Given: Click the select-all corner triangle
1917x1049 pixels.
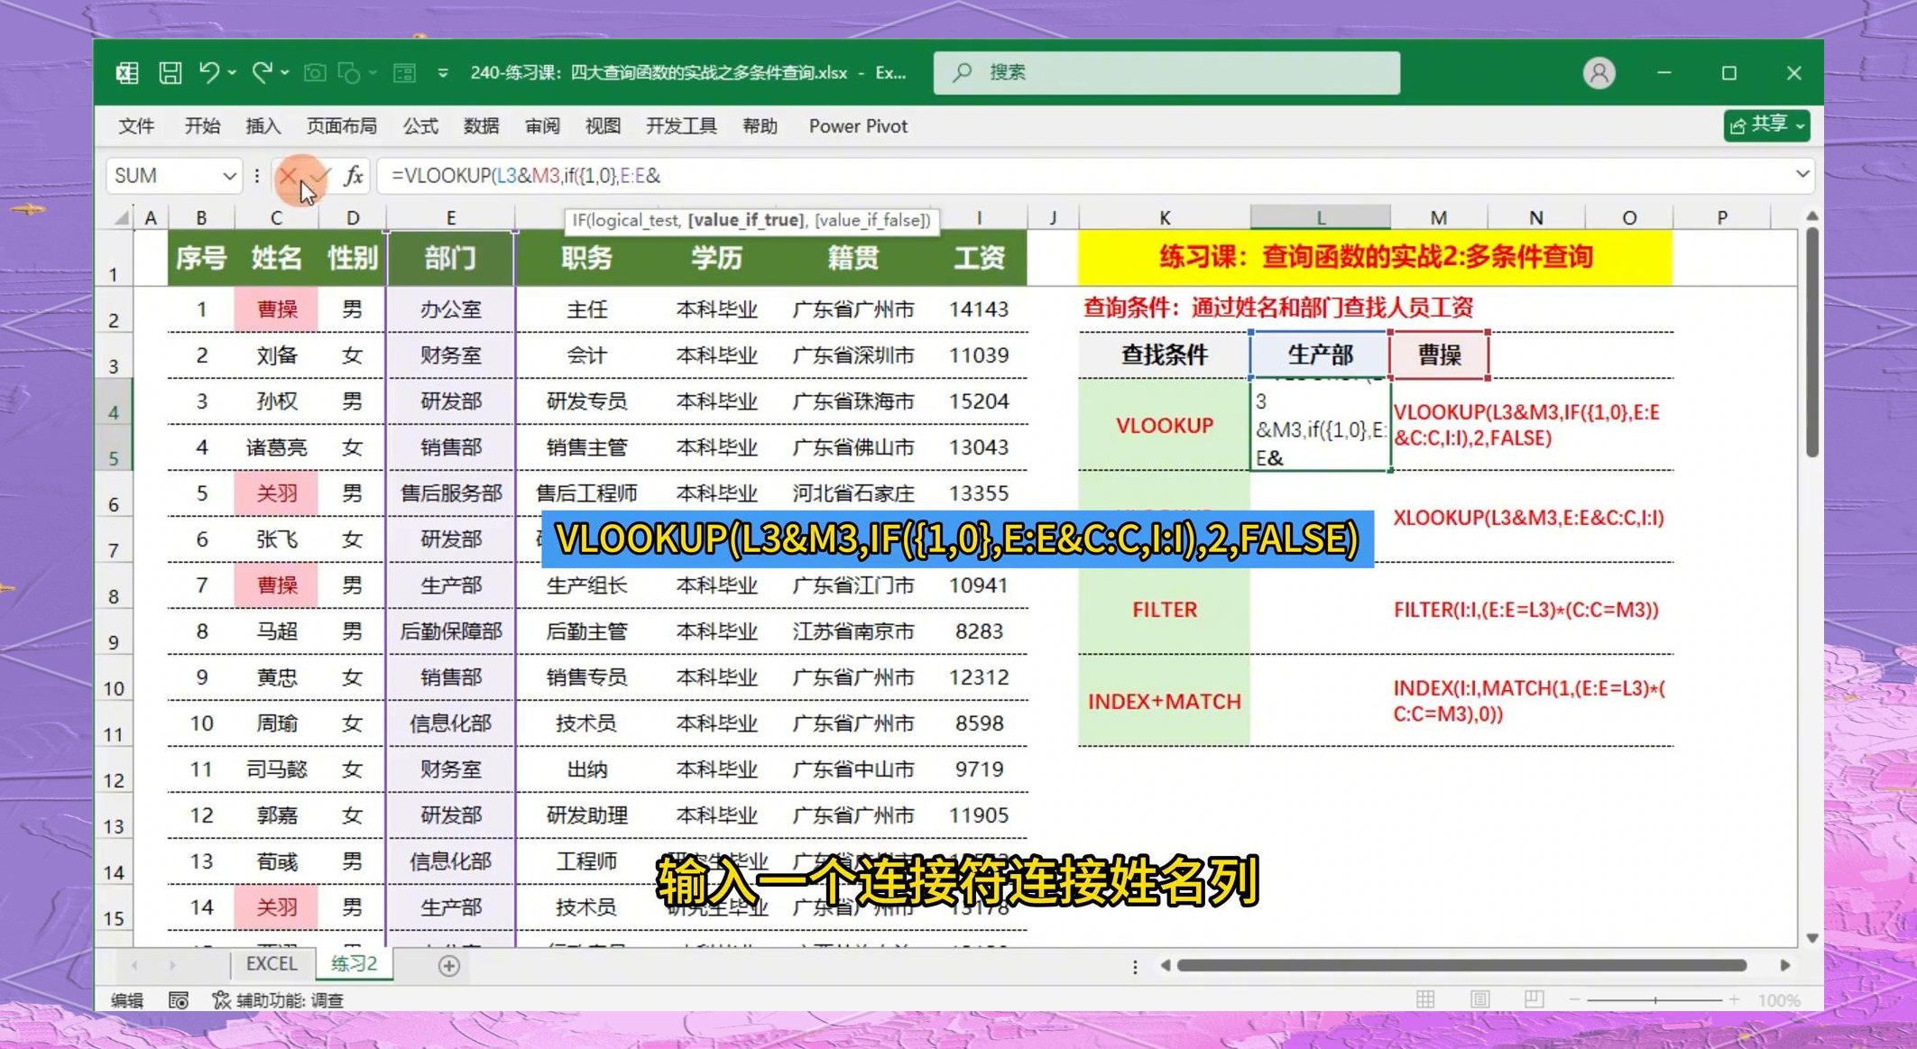Looking at the screenshot, I should click(121, 217).
